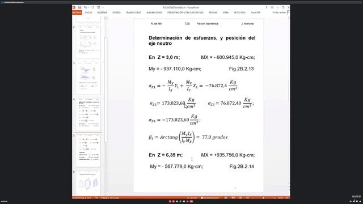Click the text 'My = - 567.779,0 Kg-cm;'
363x204 pixels.
[x=176, y=167]
